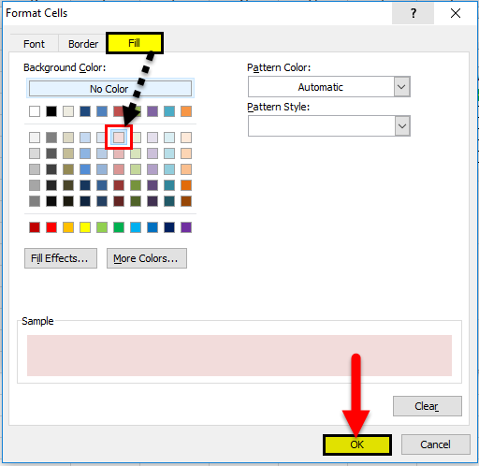
Task: Select the Fill tab
Action: (135, 43)
